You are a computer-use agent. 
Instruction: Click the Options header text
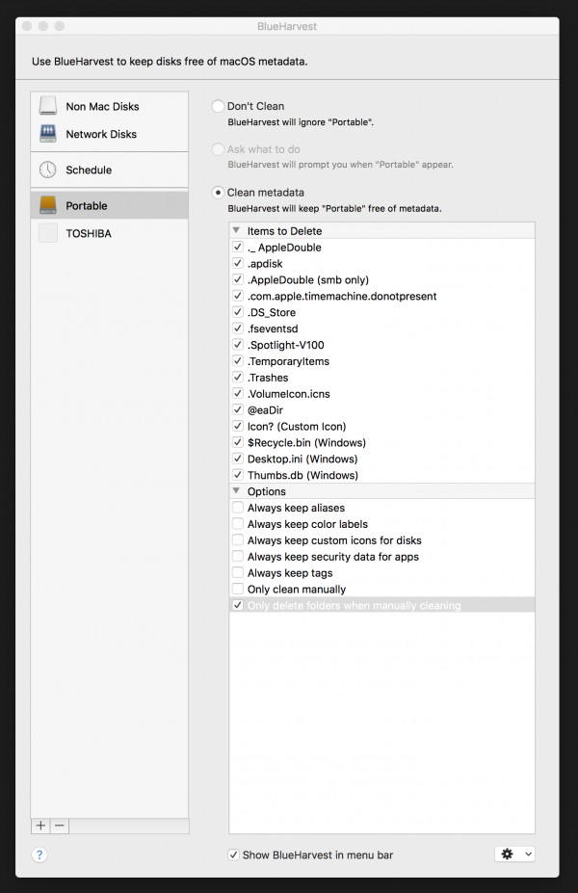pos(267,491)
